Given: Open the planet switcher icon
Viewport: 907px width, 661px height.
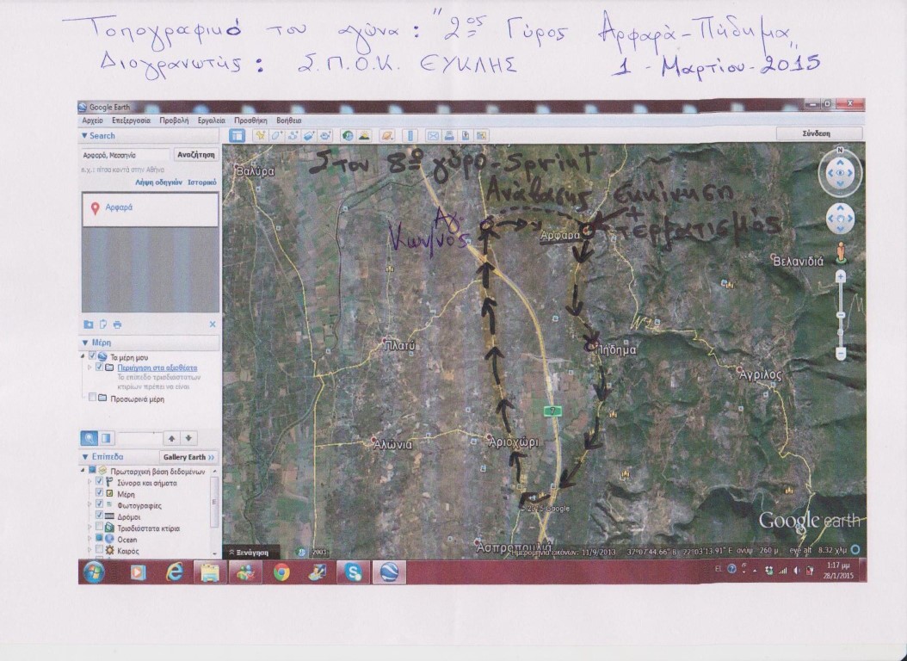Looking at the screenshot, I should [386, 136].
